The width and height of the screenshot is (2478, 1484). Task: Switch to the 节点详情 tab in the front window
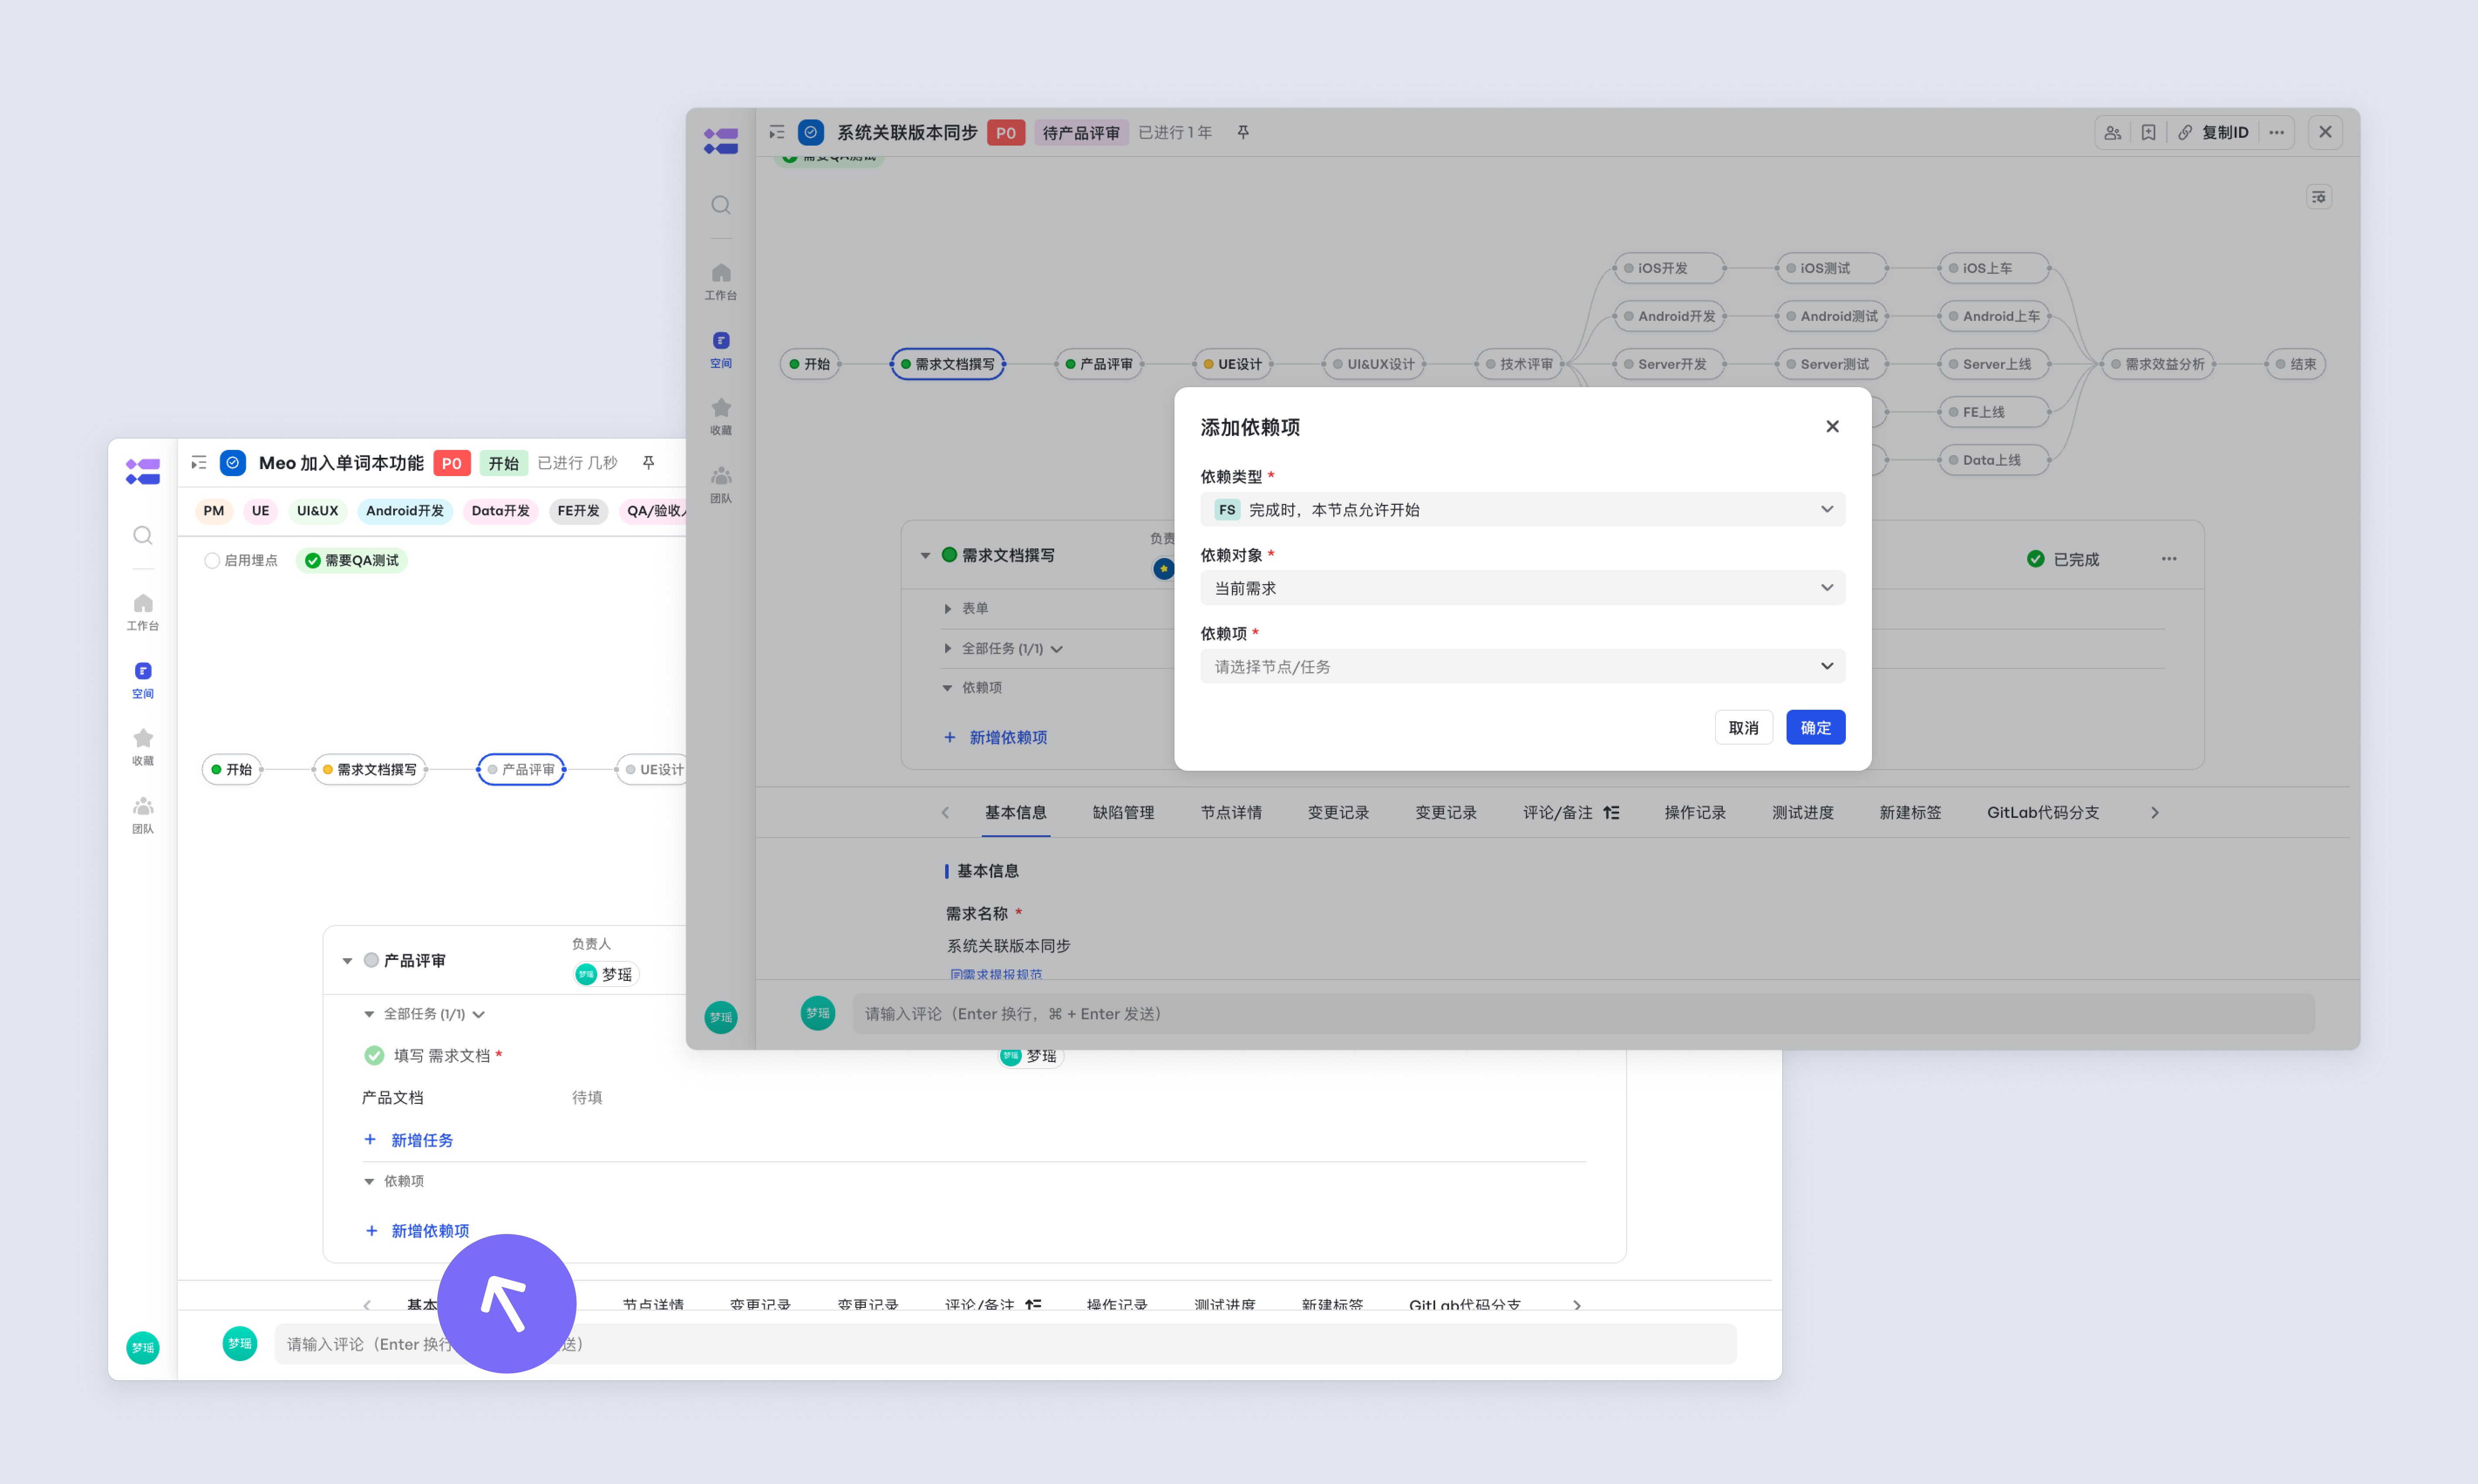[x=1231, y=812]
